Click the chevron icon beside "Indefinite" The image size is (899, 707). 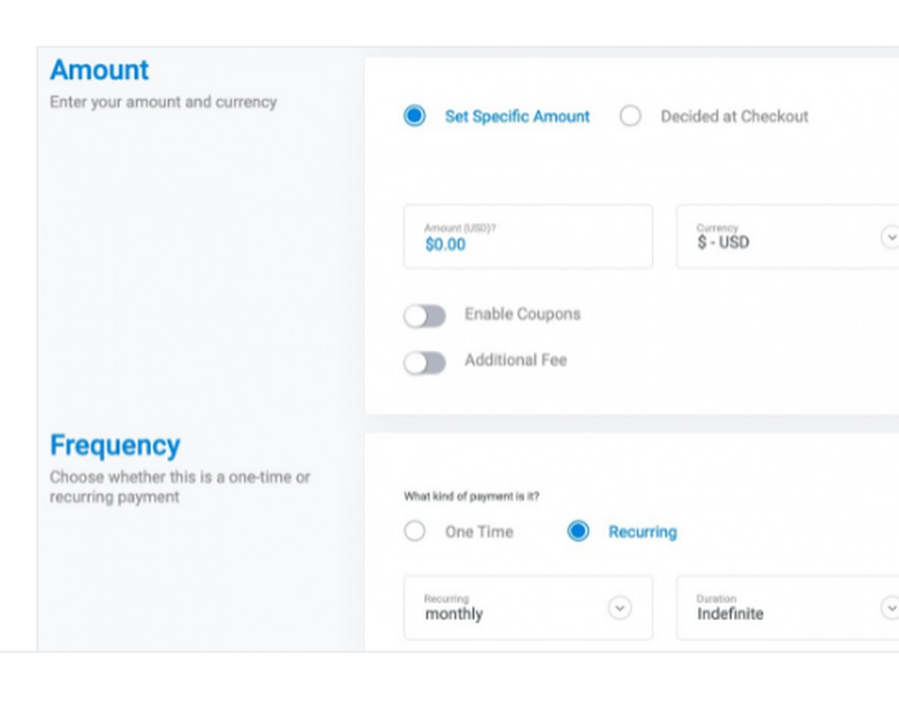[x=891, y=608]
